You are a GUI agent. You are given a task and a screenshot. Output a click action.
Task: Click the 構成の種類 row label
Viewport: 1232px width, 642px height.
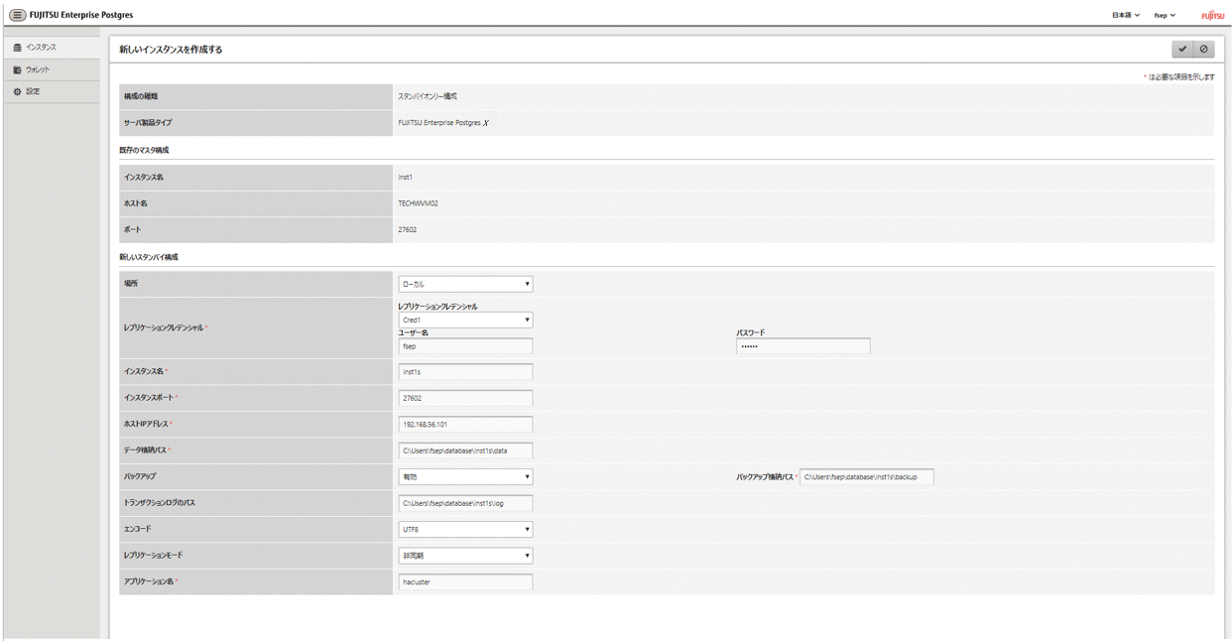pyautogui.click(x=141, y=96)
